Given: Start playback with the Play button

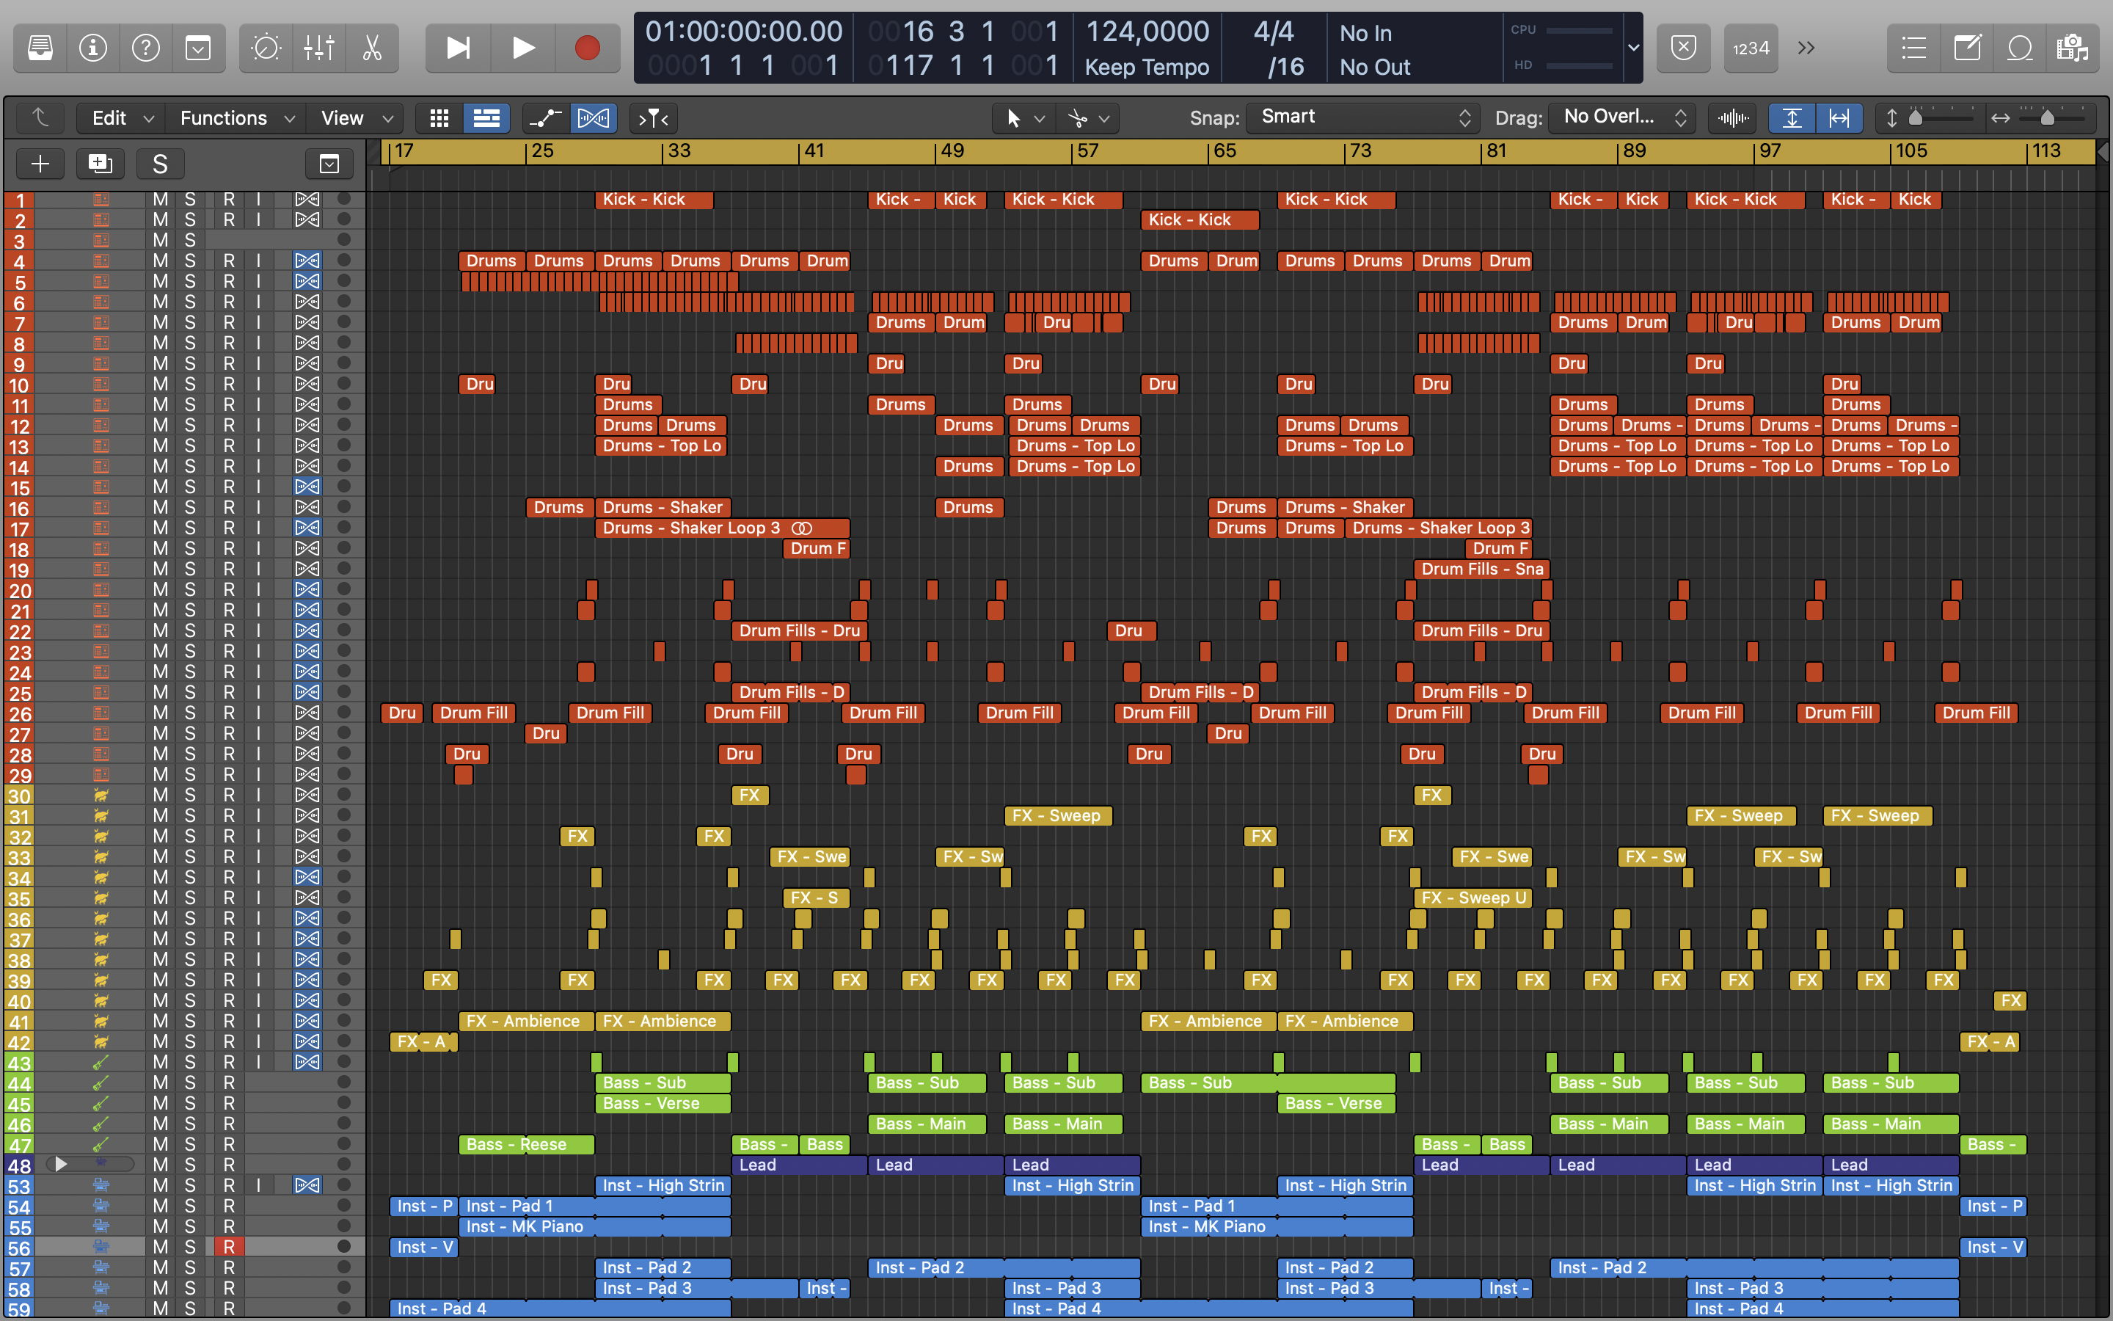Looking at the screenshot, I should point(523,48).
